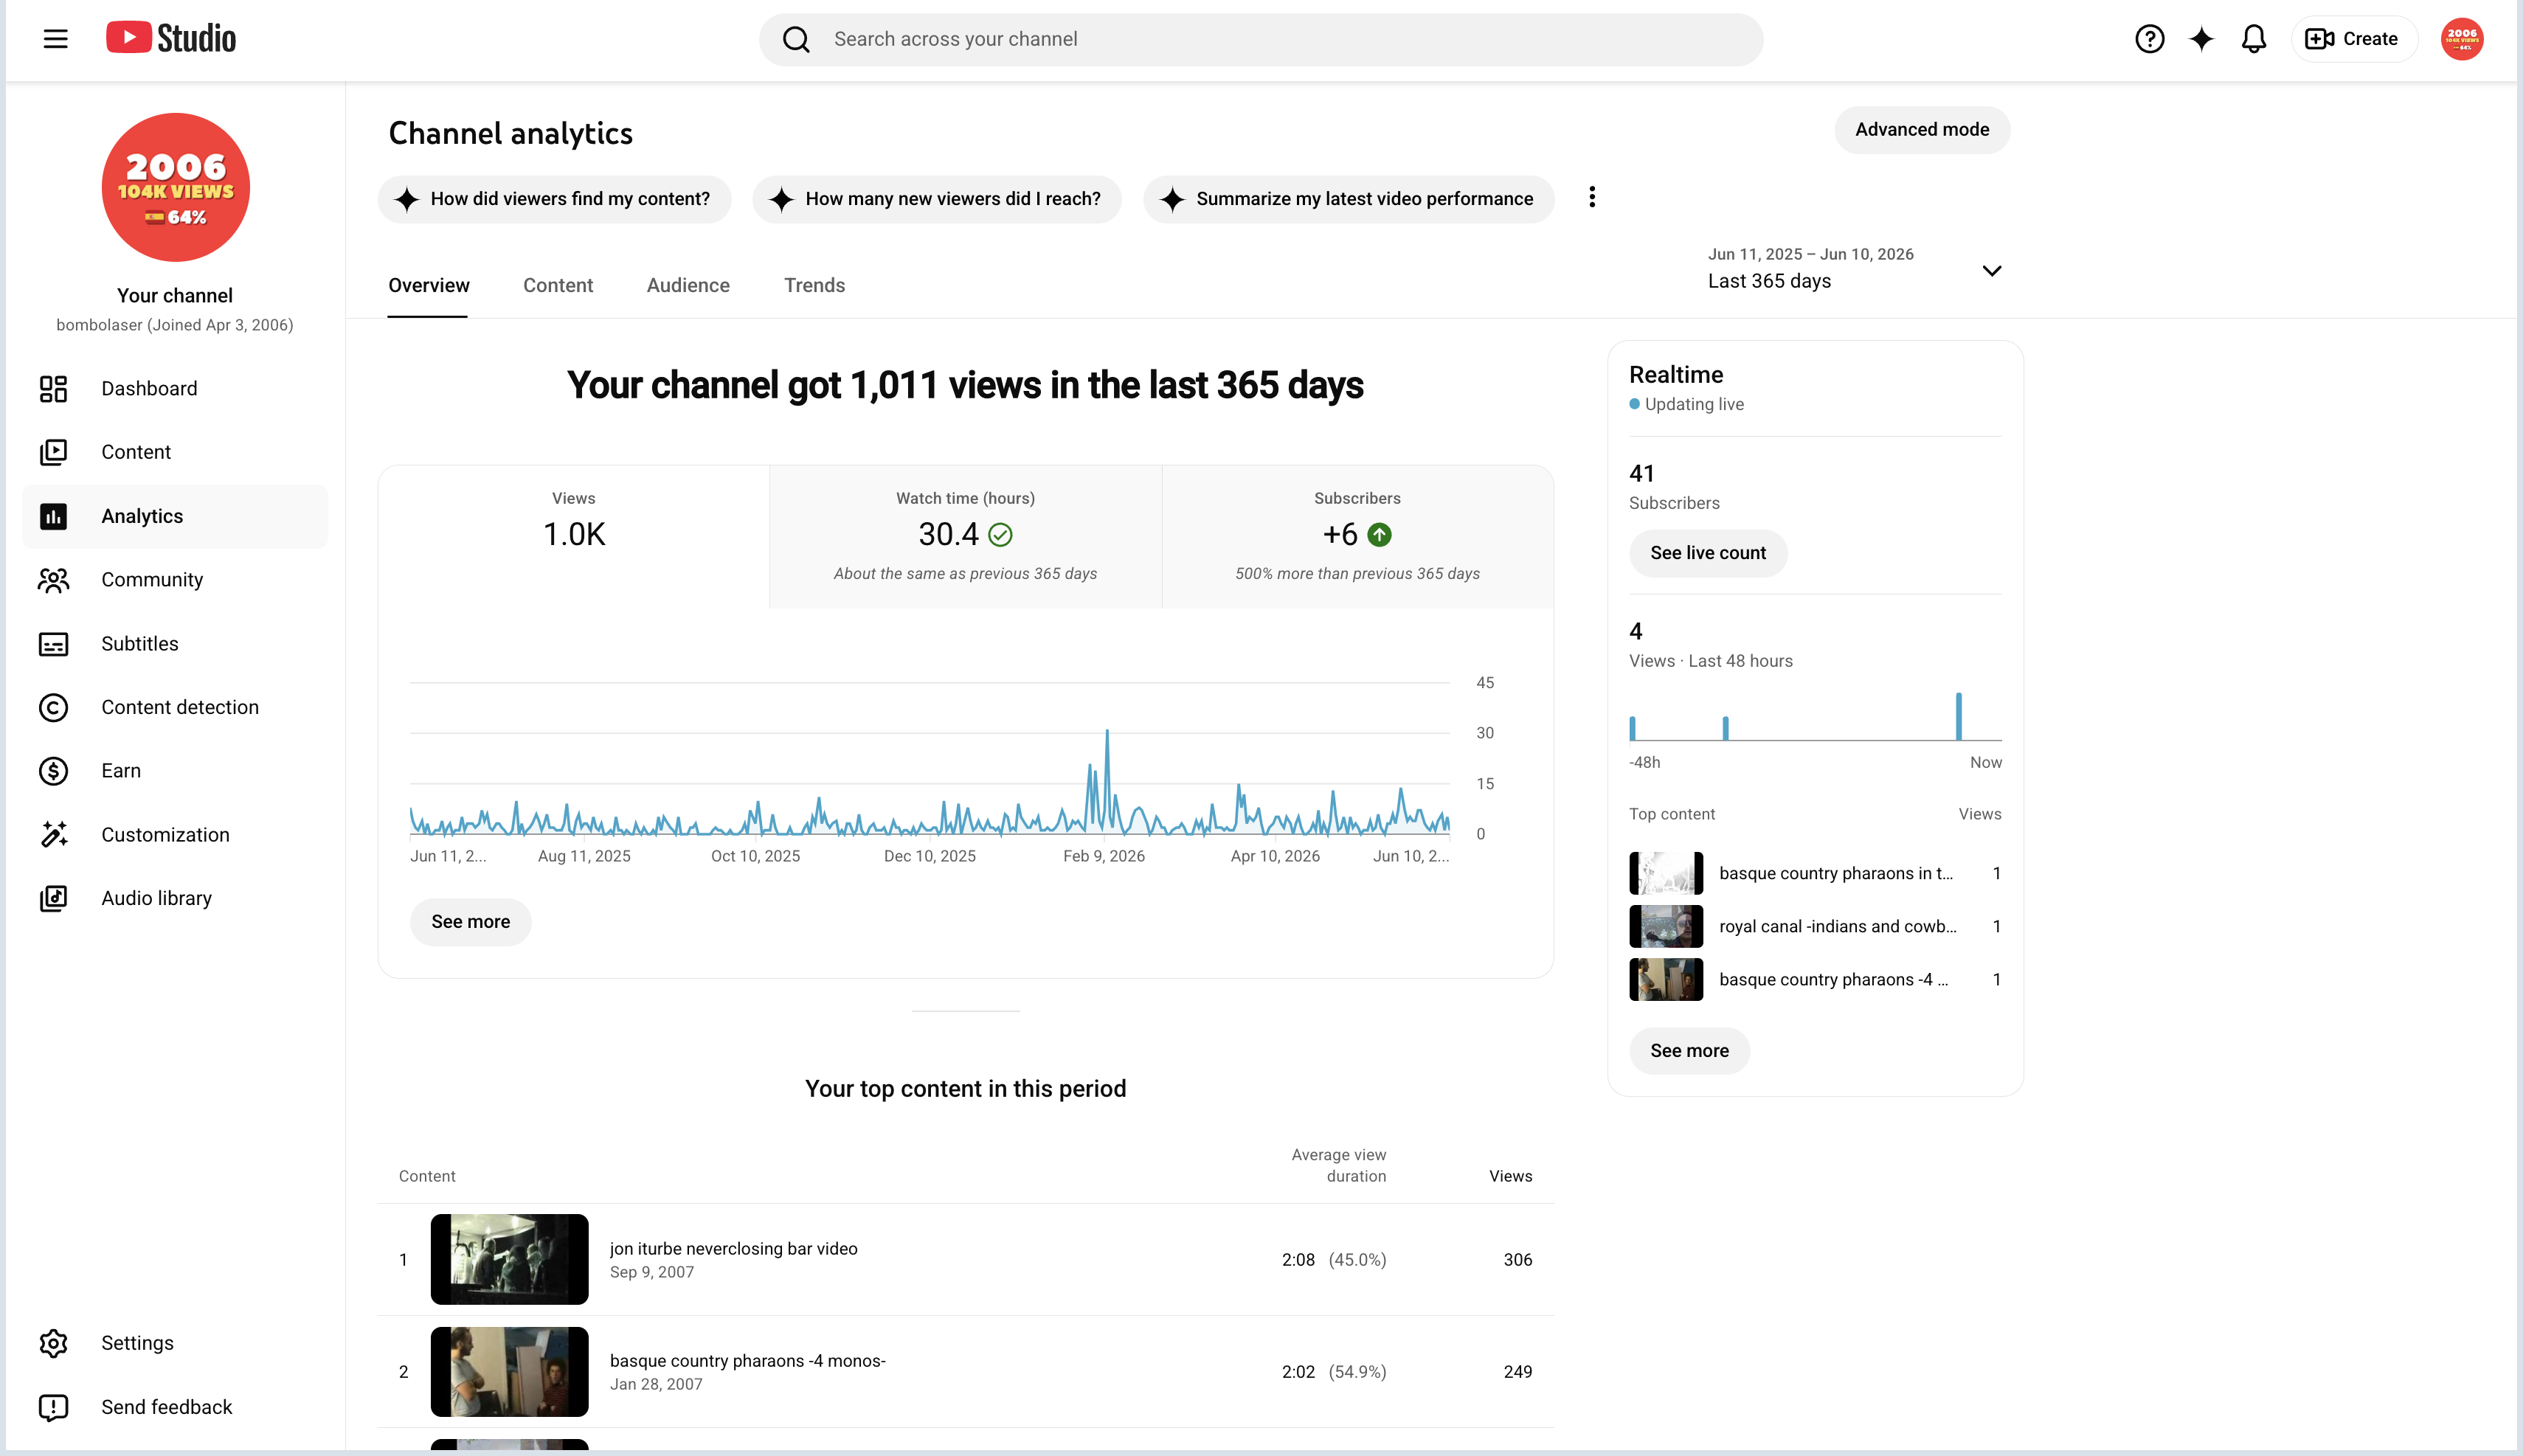
Task: Open 'royal canal -indians and cowb...' realtime thumbnail
Action: click(x=1666, y=926)
